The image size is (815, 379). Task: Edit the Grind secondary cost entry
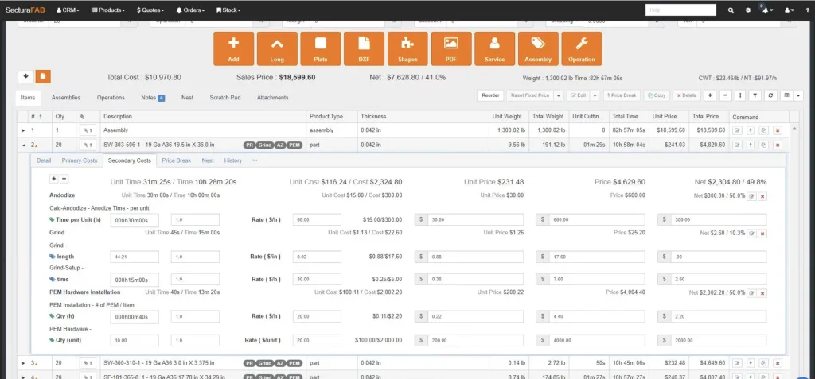tap(751, 234)
